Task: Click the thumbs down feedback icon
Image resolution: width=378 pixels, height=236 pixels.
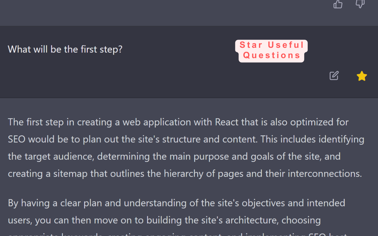Action: [x=360, y=4]
